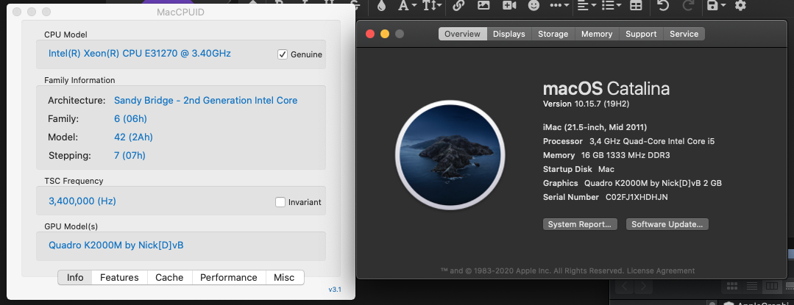Image resolution: width=794 pixels, height=305 pixels.
Task: Click the Software Update button
Action: pyautogui.click(x=667, y=224)
